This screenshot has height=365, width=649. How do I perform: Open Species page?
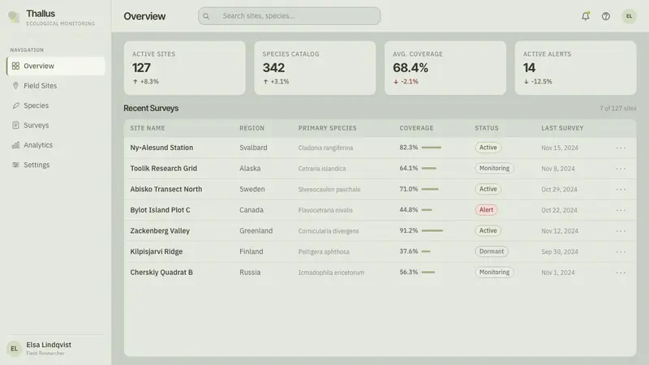pos(55,105)
